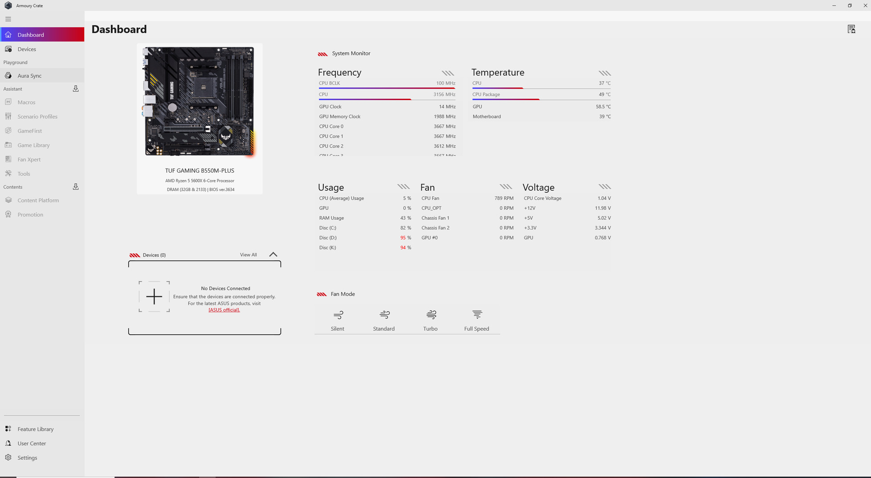Click the Tools wrench icon
Screen dimensions: 871x478
pos(8,174)
